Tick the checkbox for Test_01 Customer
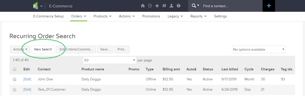 pos(15,90)
